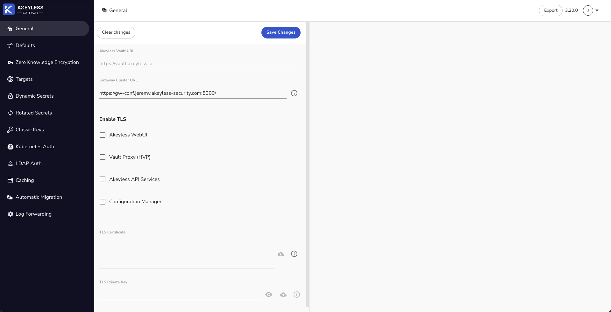Image resolution: width=611 pixels, height=312 pixels.
Task: Enable TLS for Akeyless WebUI
Action: tap(103, 135)
